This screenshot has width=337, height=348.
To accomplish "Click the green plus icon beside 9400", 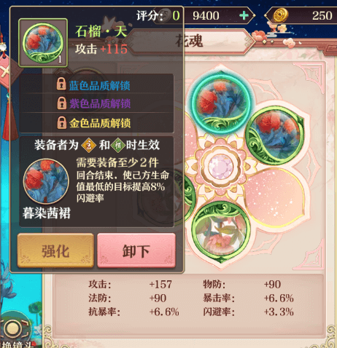I will coord(244,16).
